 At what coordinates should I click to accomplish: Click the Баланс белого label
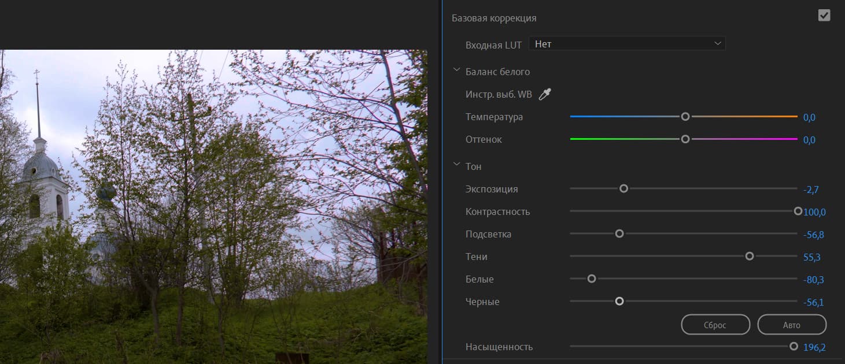click(x=497, y=72)
